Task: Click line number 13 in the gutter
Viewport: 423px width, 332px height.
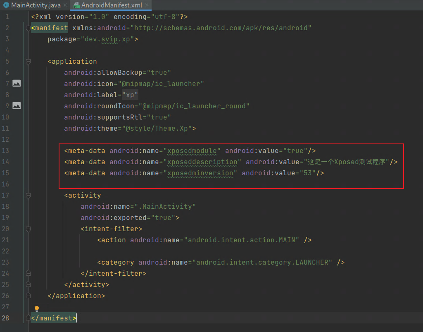Action: pos(6,150)
